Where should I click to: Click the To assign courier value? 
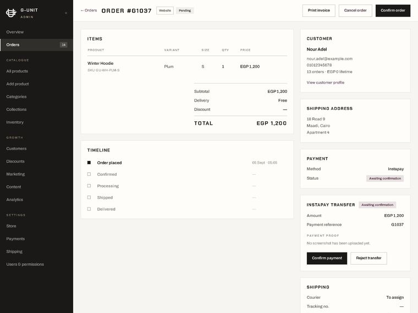pyautogui.click(x=395, y=297)
